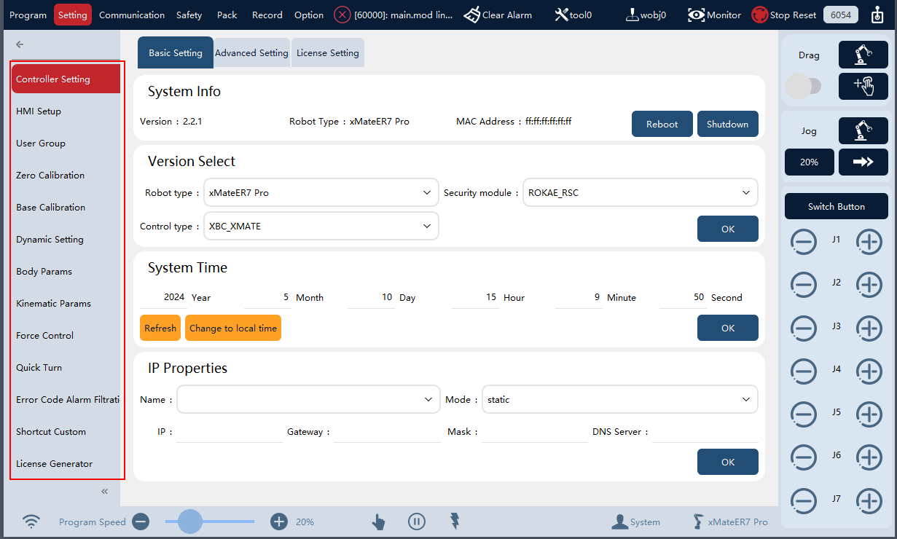This screenshot has width=897, height=539.
Task: Click Change to local time button
Action: (x=233, y=328)
